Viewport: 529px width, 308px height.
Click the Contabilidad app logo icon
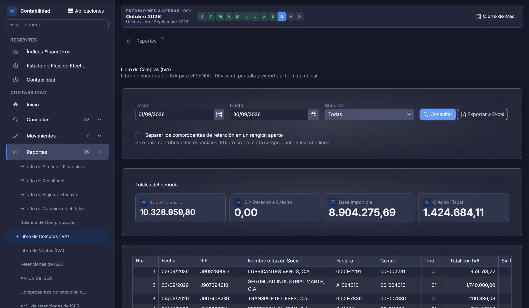[12, 11]
